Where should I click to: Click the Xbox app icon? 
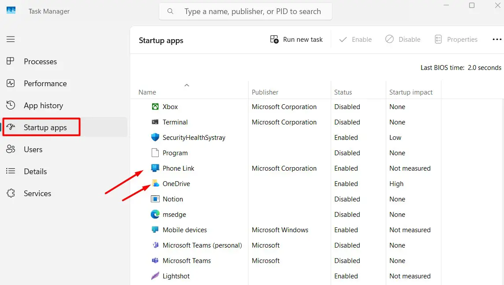coord(155,106)
